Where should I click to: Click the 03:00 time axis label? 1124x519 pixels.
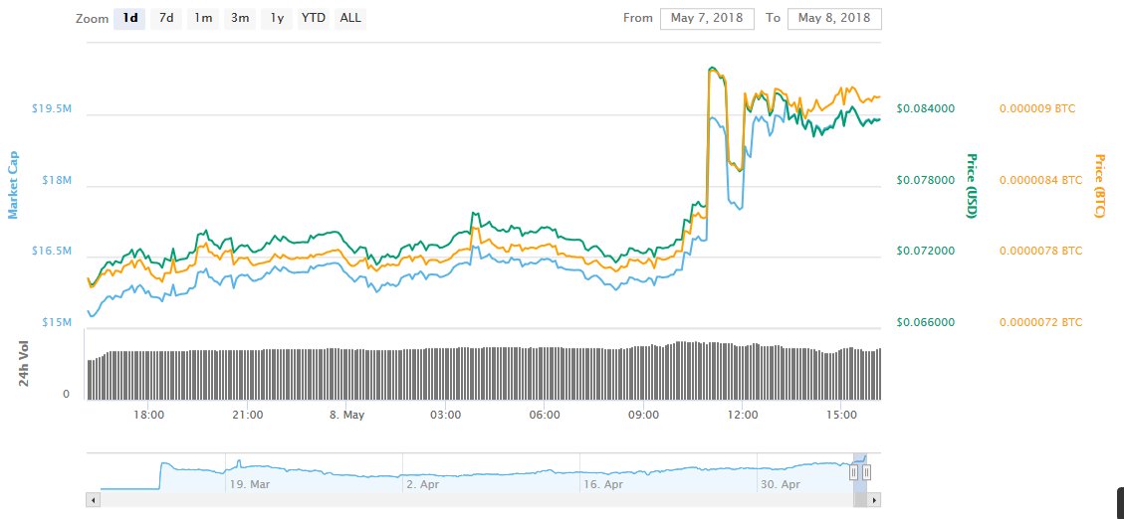[x=446, y=415]
